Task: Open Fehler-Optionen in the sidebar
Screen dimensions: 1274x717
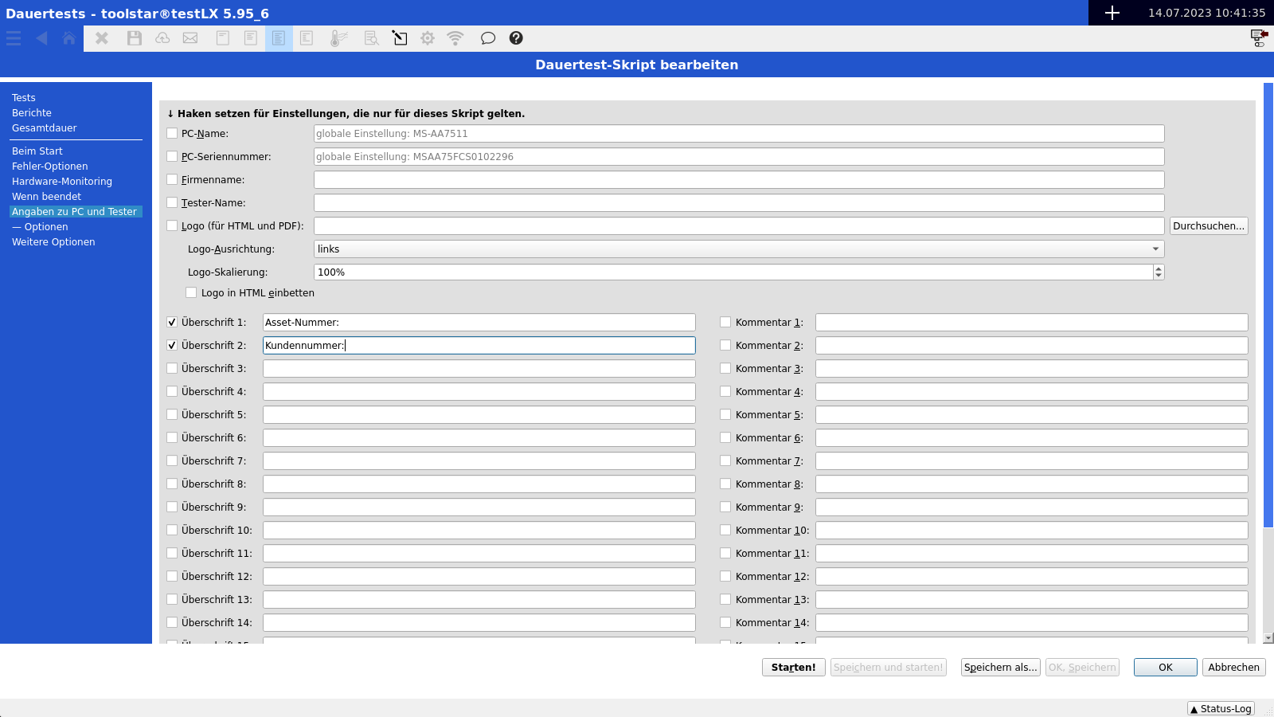Action: pyautogui.click(x=50, y=167)
